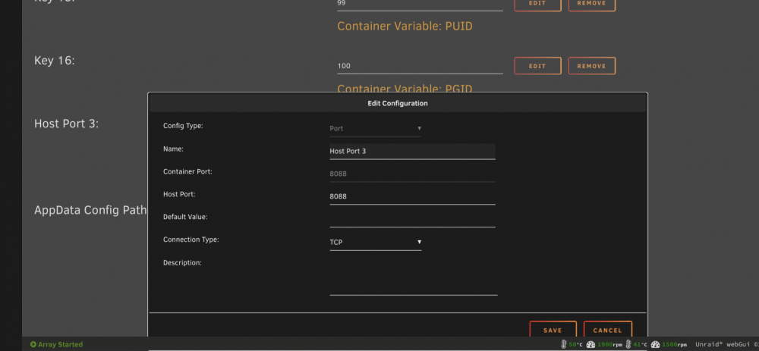Click the Connection Type dropdown arrow
The height and width of the screenshot is (351, 759).
point(419,242)
